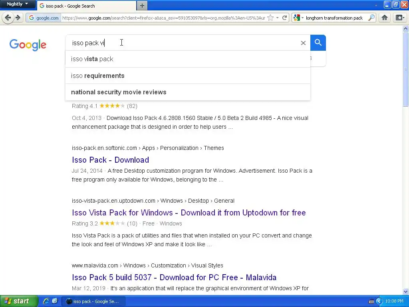The height and width of the screenshot is (307, 409).
Task: Click the browser search box text
Action: pyautogui.click(x=334, y=18)
